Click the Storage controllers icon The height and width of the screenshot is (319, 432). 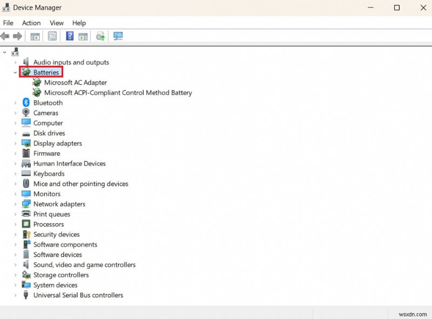click(x=26, y=274)
